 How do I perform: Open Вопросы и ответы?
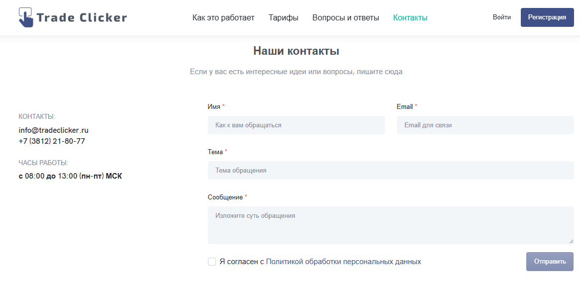pyautogui.click(x=346, y=18)
